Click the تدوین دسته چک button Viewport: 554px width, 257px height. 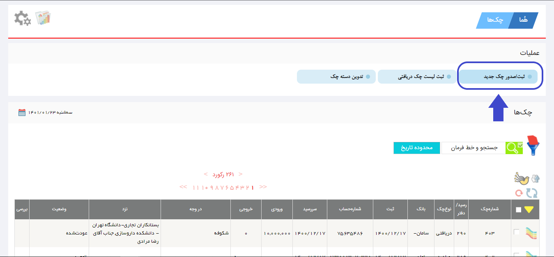336,77
